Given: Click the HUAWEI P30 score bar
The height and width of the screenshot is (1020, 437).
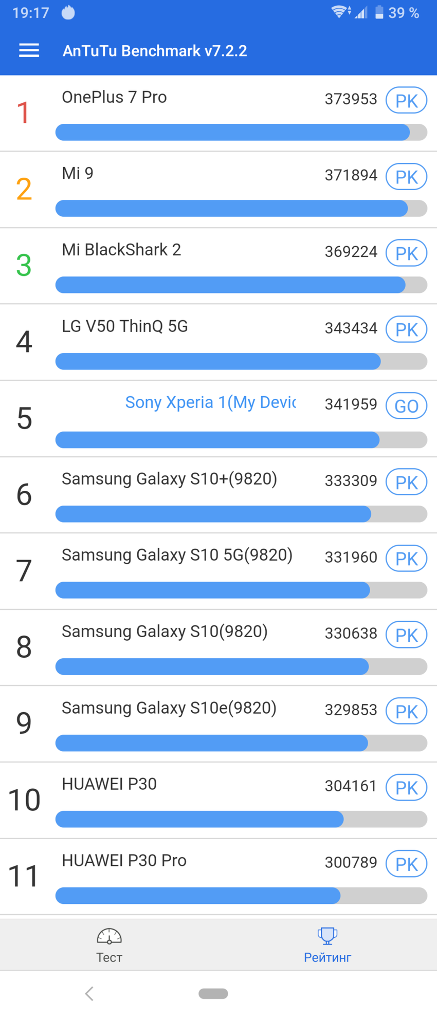Looking at the screenshot, I should (241, 819).
